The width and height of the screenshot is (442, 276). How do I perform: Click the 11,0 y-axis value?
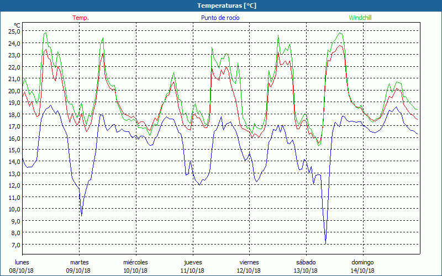click(14, 198)
